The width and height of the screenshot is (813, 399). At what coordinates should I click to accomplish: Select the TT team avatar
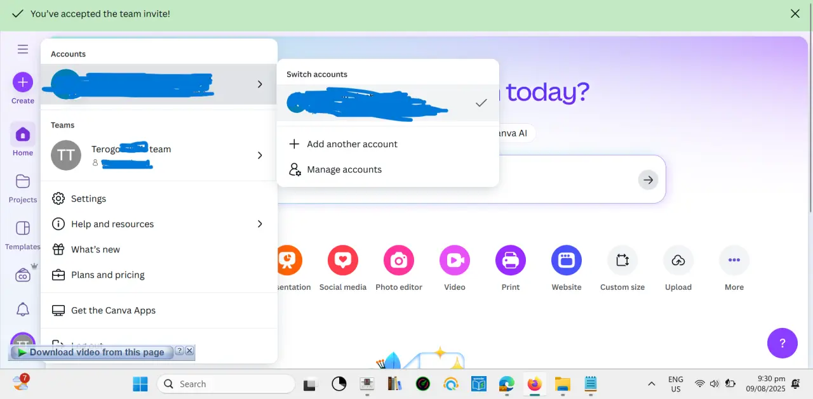pyautogui.click(x=66, y=155)
